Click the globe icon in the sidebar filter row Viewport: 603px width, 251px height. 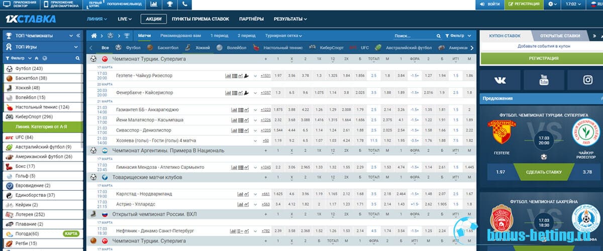pos(44,58)
